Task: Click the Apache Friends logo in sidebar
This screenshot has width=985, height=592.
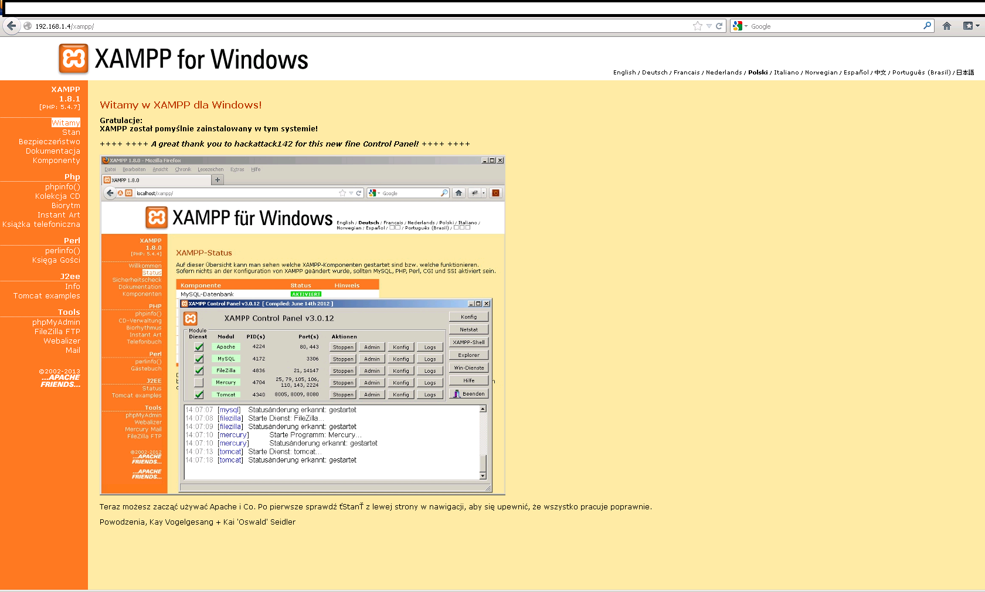Action: 60,381
